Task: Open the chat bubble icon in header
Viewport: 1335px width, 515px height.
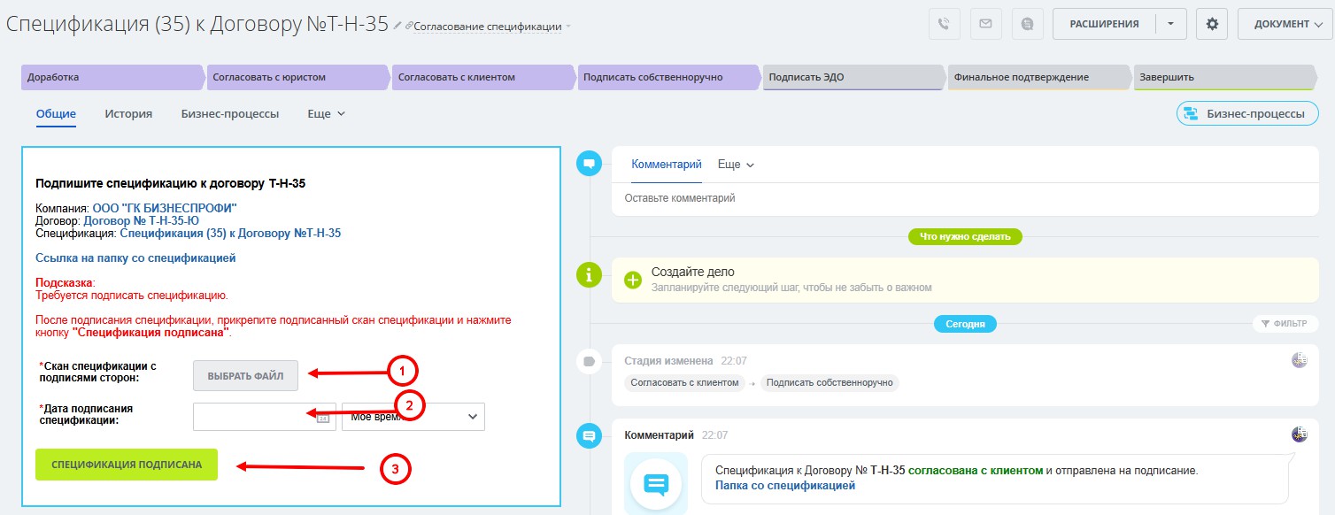Action: (1027, 24)
